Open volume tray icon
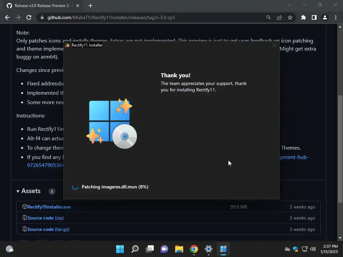This screenshot has height=257, width=343. click(313, 249)
